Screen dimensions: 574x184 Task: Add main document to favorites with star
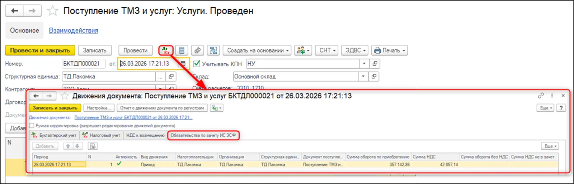(x=53, y=11)
